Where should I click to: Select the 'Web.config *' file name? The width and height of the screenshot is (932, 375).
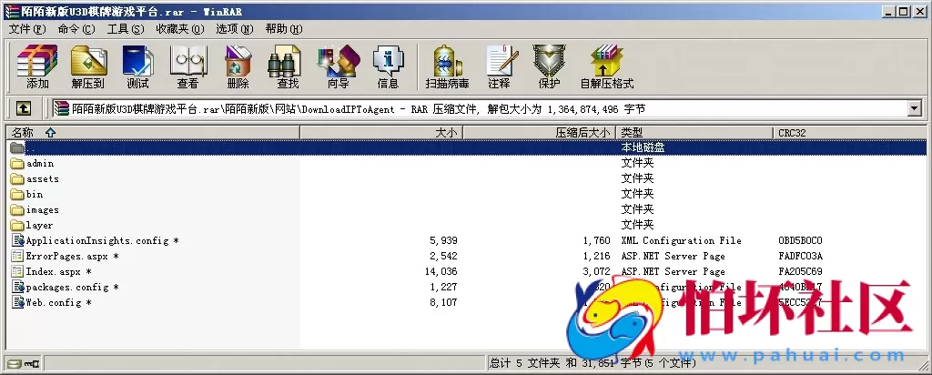58,302
